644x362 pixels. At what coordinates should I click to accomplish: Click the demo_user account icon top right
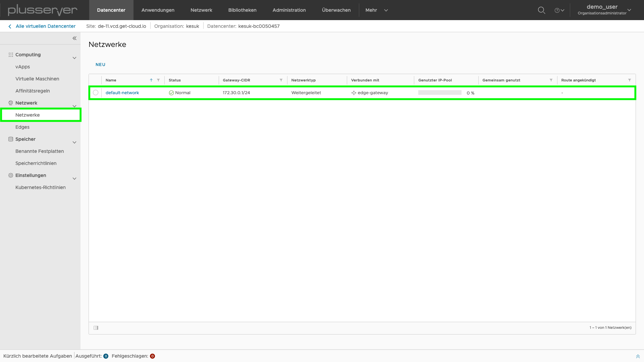pos(602,10)
